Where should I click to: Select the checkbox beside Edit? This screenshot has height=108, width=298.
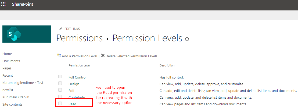(60, 90)
